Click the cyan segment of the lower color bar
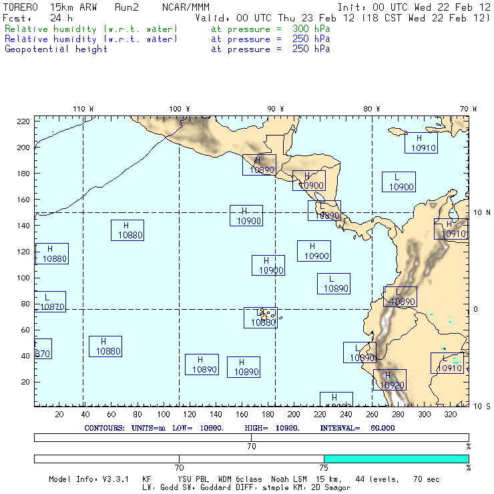Screen dimensions: 494x494 (x=397, y=459)
